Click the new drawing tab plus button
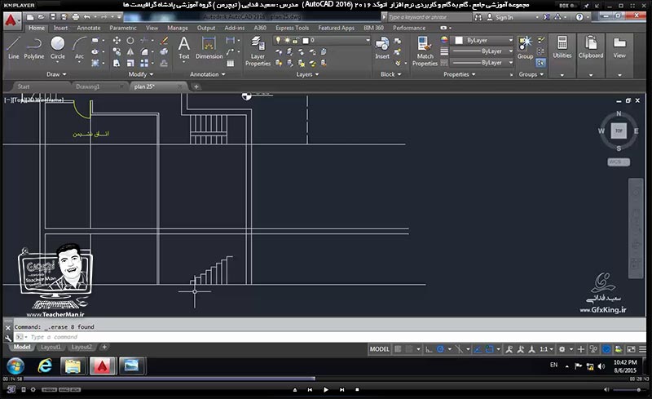Screen dimensions: 652x399 click(x=196, y=86)
